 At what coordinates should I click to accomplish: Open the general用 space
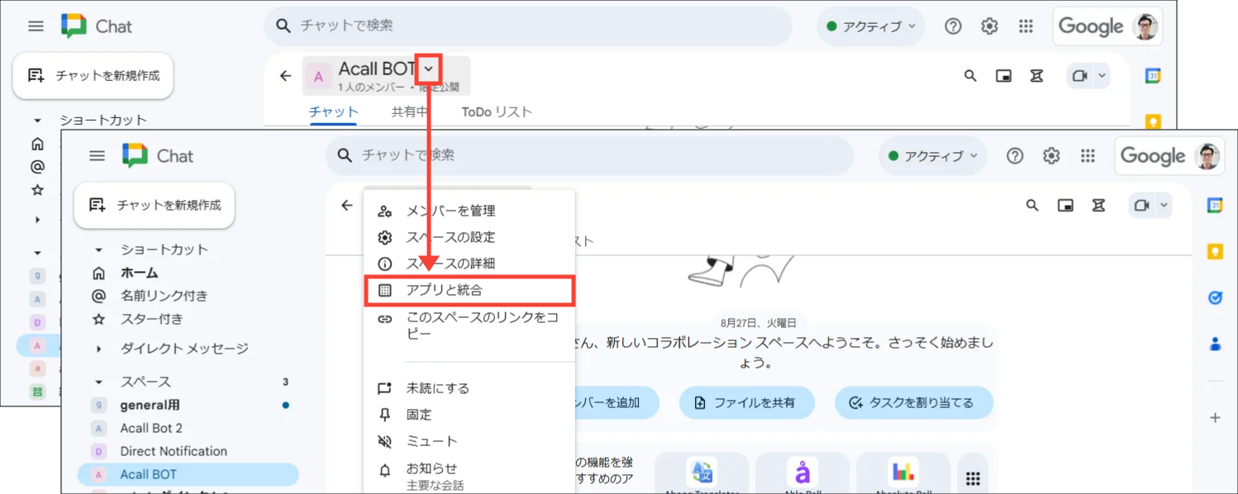pyautogui.click(x=188, y=405)
